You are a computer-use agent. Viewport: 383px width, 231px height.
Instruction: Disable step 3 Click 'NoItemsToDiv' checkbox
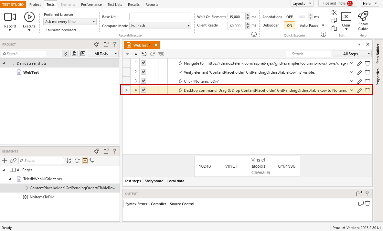tap(144, 81)
